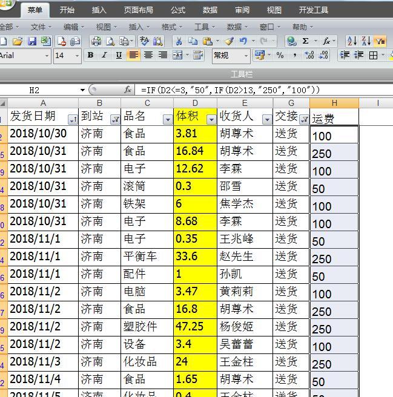Switch to the 菜单 ribbon tab
The height and width of the screenshot is (397, 393).
click(x=35, y=10)
